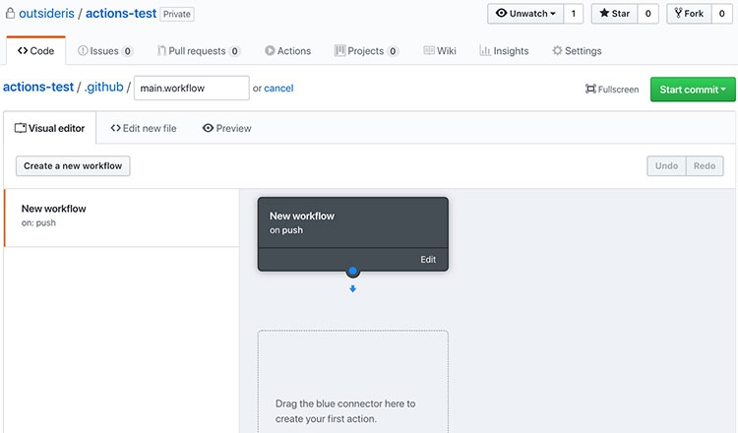Click the Fullscreen expand icon
This screenshot has height=433, width=738.
click(590, 89)
